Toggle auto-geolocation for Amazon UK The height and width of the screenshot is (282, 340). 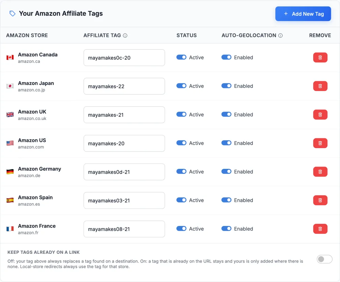click(226, 114)
